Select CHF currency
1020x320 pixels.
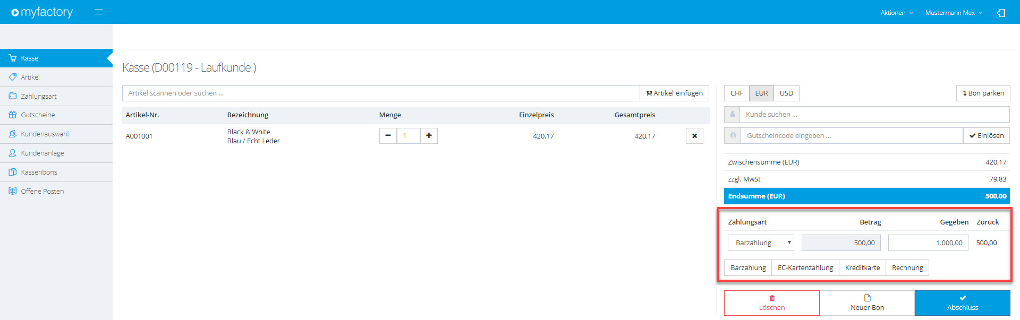737,93
